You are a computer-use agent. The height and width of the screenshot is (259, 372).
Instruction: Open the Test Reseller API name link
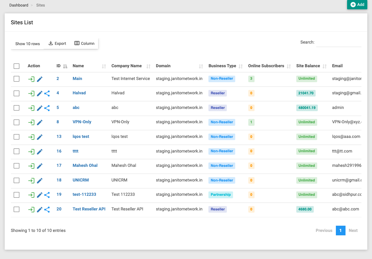(89, 209)
